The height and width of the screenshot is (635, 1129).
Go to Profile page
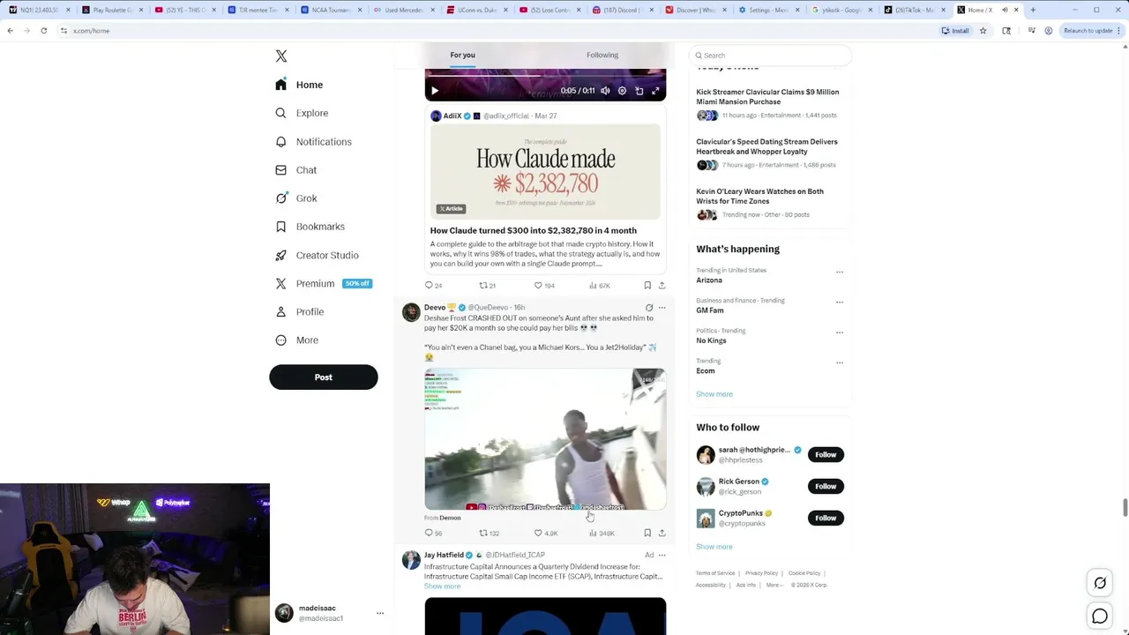299,311
